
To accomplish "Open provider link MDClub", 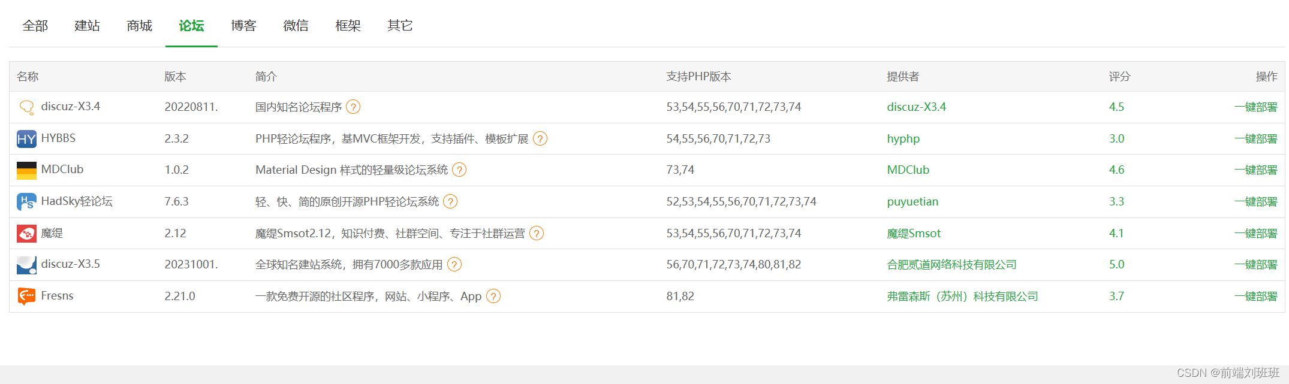I will [x=908, y=170].
